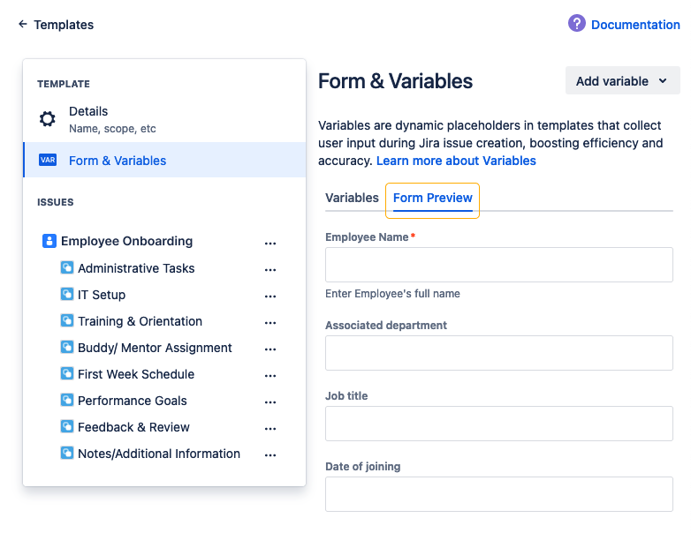Follow Learn more about Variables link
691x533 pixels.
(456, 161)
